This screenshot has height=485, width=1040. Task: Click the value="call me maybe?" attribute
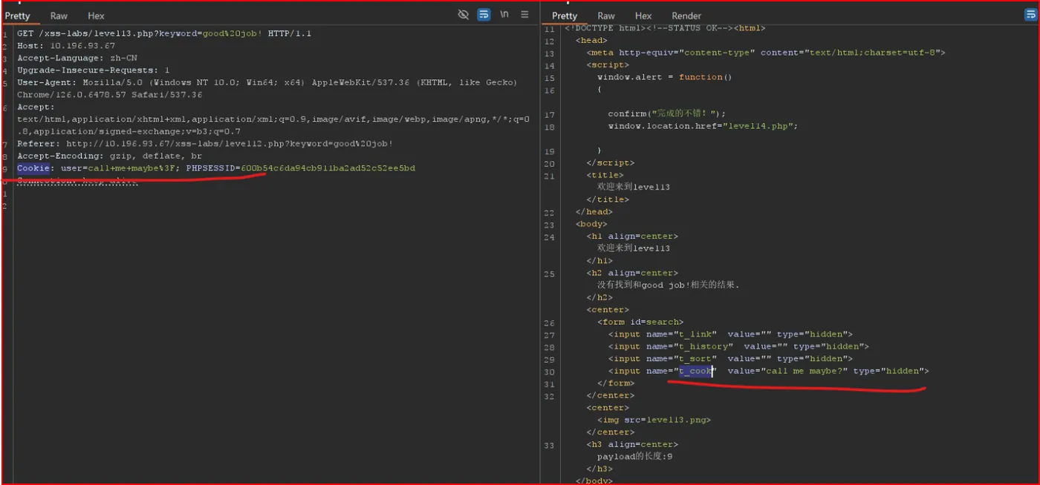click(787, 371)
